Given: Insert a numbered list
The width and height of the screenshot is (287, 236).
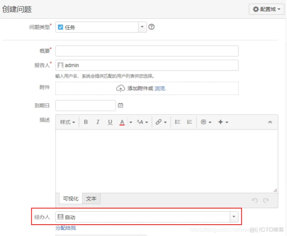Looking at the screenshot, I should pos(189,122).
